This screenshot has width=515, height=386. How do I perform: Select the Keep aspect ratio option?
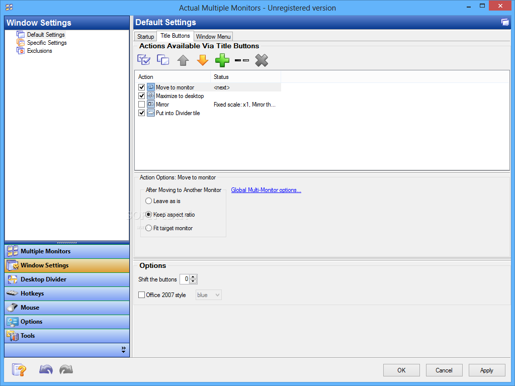click(148, 214)
